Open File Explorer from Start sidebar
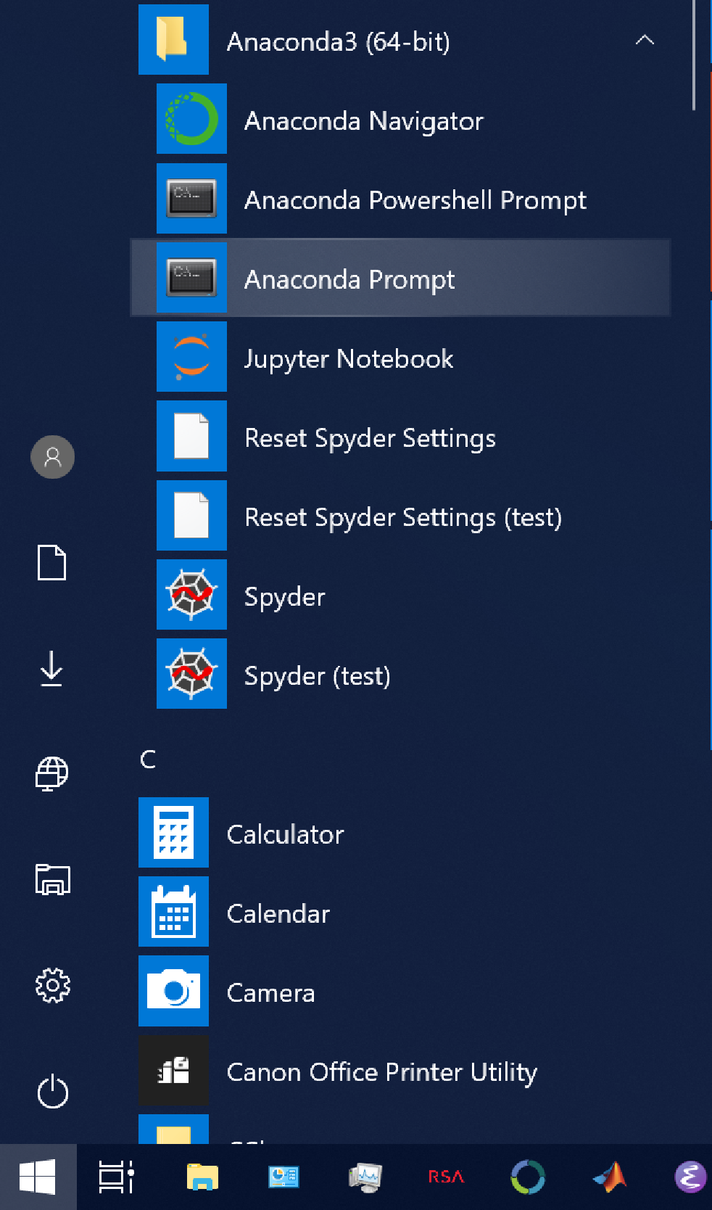Screen dimensions: 712x1210 pyautogui.click(x=52, y=880)
